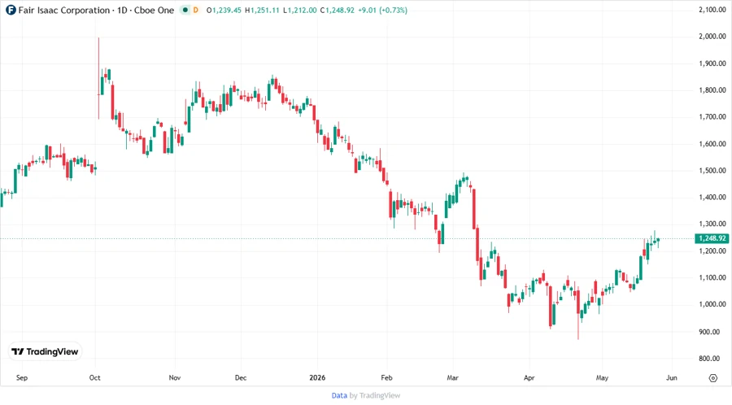Click the 1,248.92 current price label
Image resolution: width=732 pixels, height=405 pixels.
(x=712, y=238)
